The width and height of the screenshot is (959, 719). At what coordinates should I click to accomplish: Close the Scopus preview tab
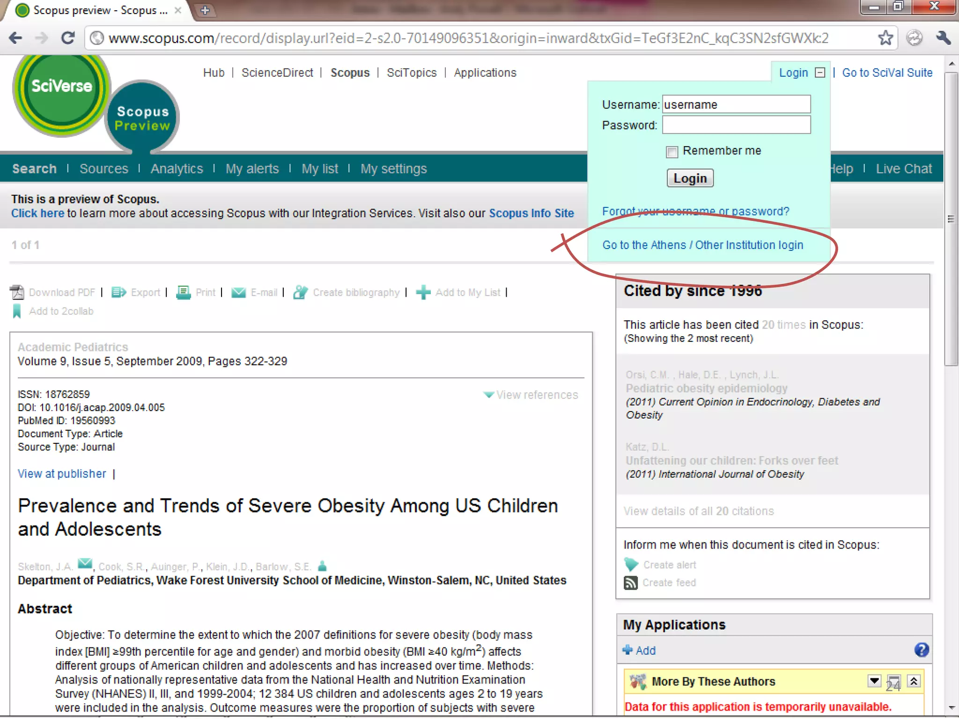click(x=178, y=10)
